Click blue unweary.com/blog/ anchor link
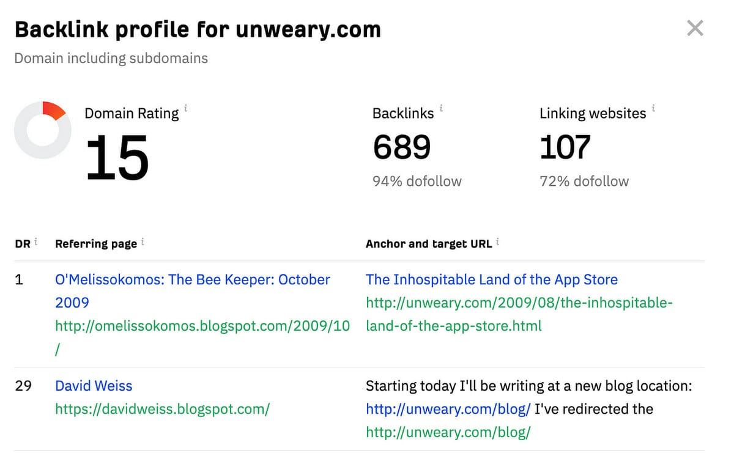734x453 pixels. (448, 409)
